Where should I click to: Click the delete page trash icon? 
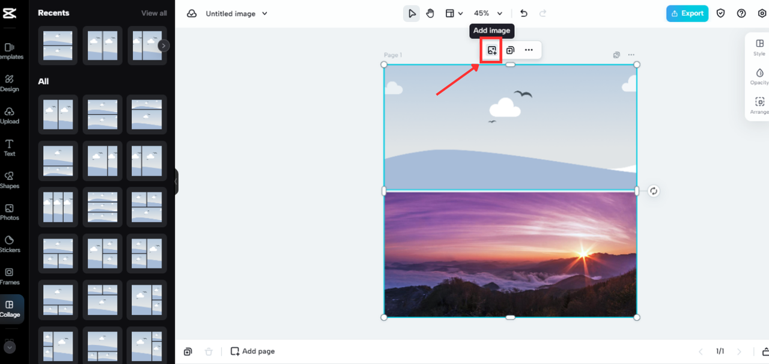click(x=208, y=351)
